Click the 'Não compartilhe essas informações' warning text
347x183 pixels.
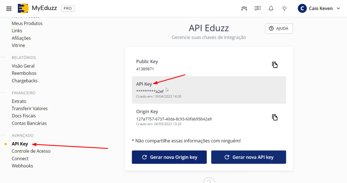tap(186, 141)
